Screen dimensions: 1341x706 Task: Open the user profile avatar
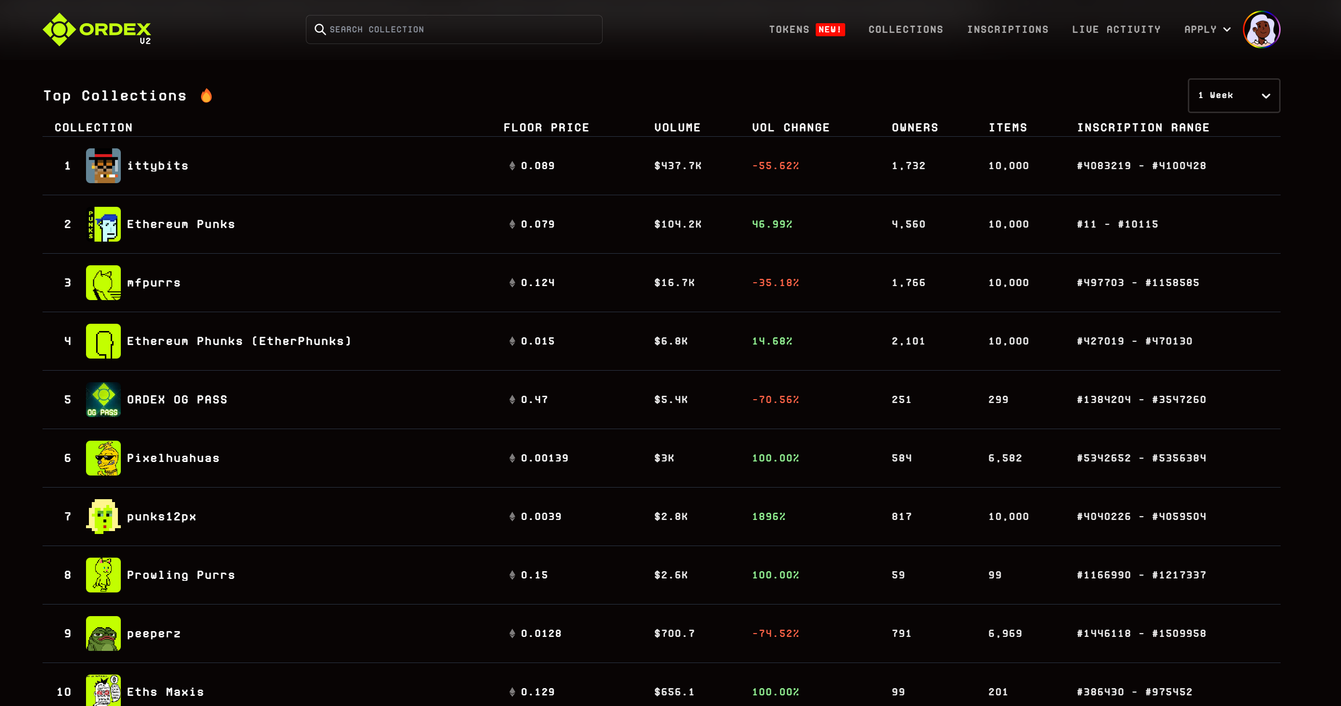pos(1261,29)
